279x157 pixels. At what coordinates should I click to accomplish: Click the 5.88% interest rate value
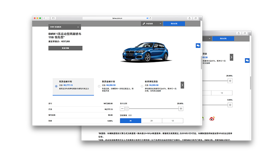tap(110, 121)
